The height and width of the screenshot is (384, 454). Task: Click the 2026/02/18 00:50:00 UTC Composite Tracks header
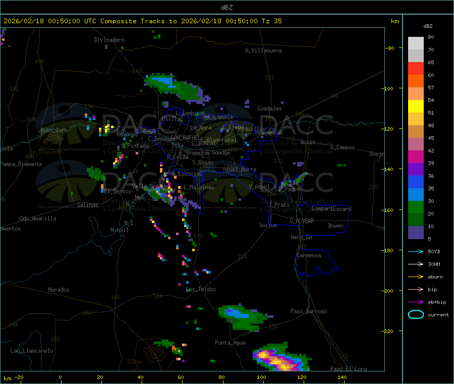[142, 21]
